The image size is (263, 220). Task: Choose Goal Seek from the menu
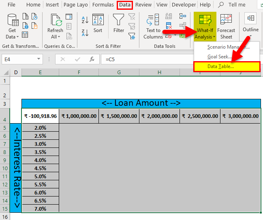[227, 56]
